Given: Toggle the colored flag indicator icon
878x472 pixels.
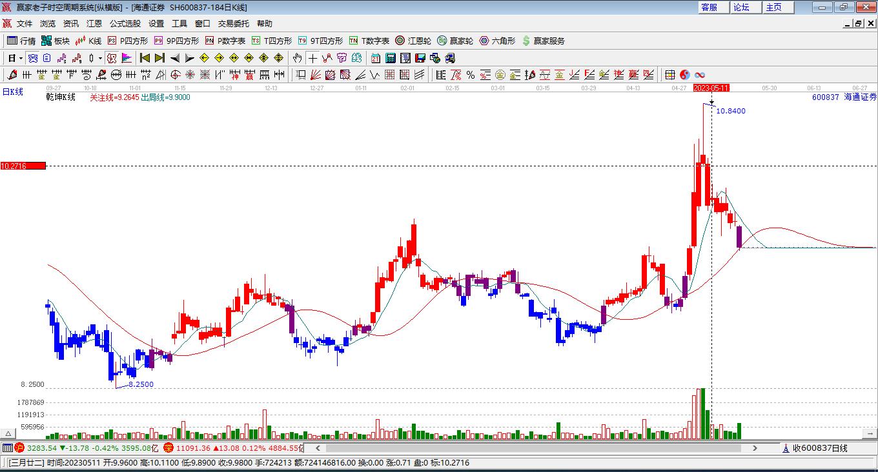Looking at the screenshot, I should 127,58.
